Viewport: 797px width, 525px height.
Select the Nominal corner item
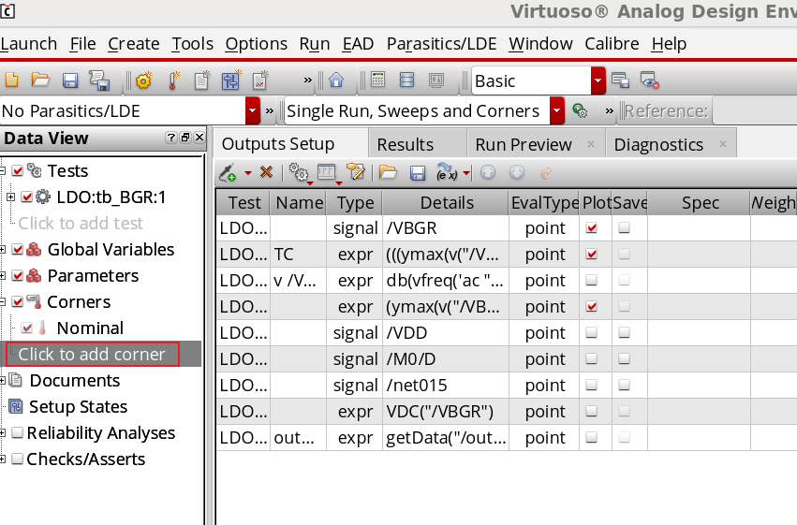click(90, 328)
